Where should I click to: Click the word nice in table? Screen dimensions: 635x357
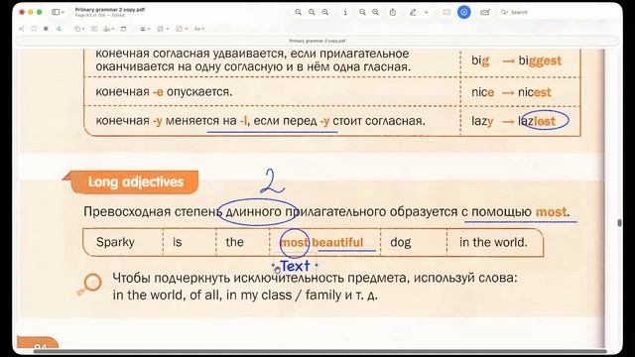click(x=483, y=92)
